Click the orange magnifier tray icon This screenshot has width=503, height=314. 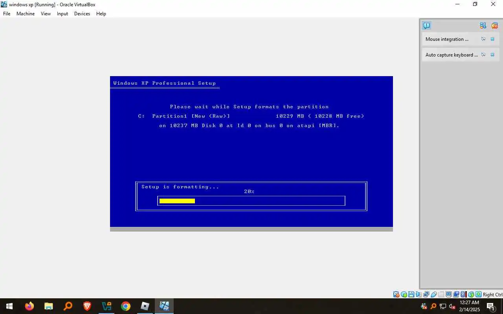433,306
